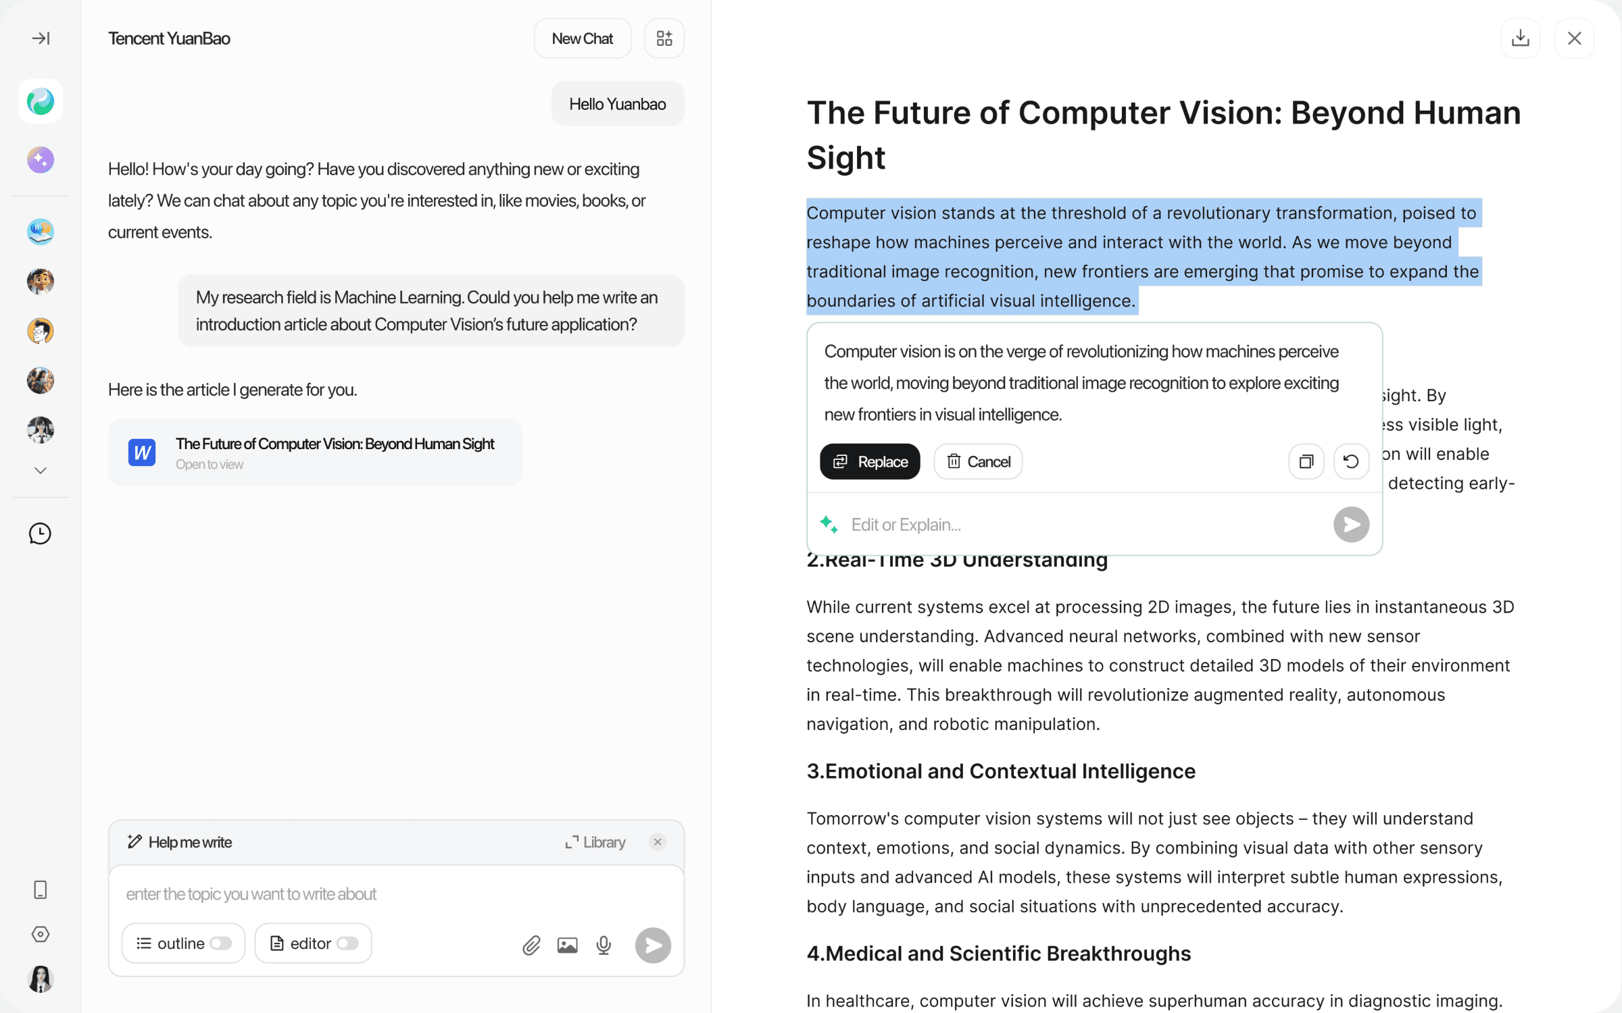1622x1013 pixels.
Task: Attach a file with the paperclip icon
Action: tap(531, 945)
